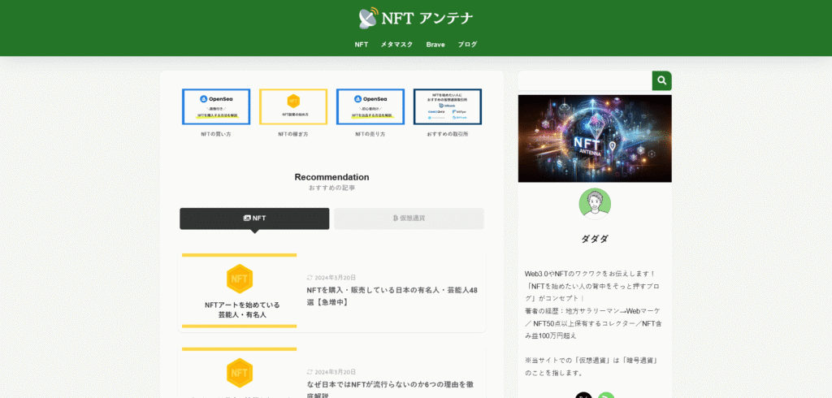
Task: Click the NFT アンテナ site logo
Action: (x=415, y=18)
